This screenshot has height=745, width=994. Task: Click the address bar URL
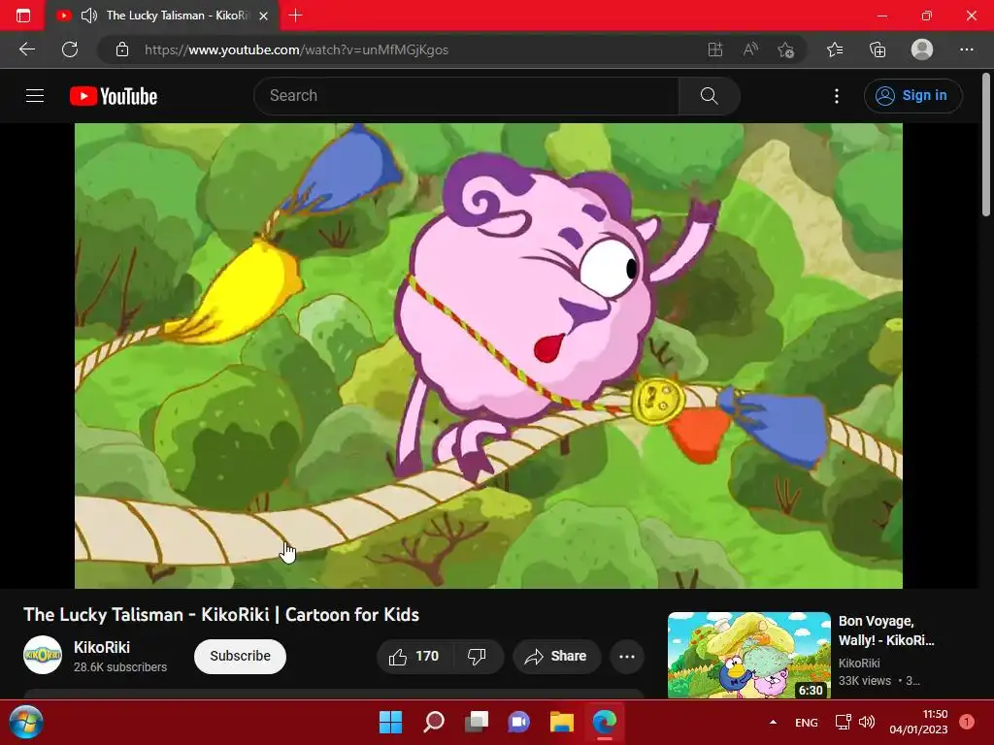pyautogui.click(x=296, y=49)
